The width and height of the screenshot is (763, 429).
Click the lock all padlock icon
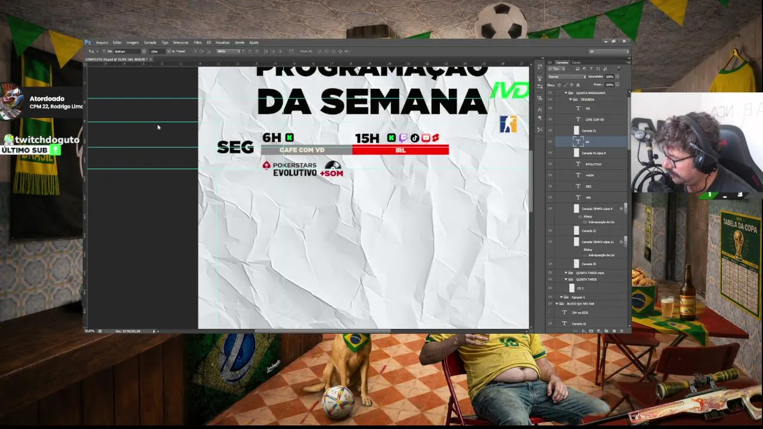tap(578, 85)
